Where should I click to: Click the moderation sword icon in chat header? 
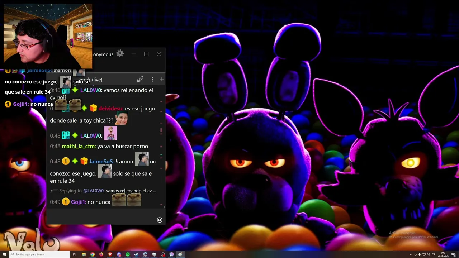tap(140, 79)
